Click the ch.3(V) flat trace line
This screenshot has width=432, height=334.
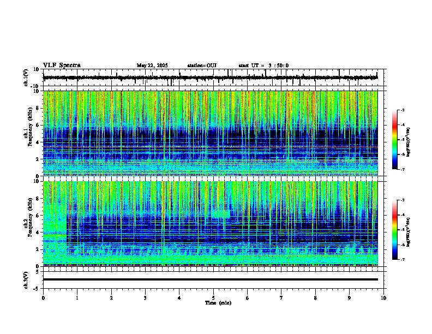coord(210,279)
